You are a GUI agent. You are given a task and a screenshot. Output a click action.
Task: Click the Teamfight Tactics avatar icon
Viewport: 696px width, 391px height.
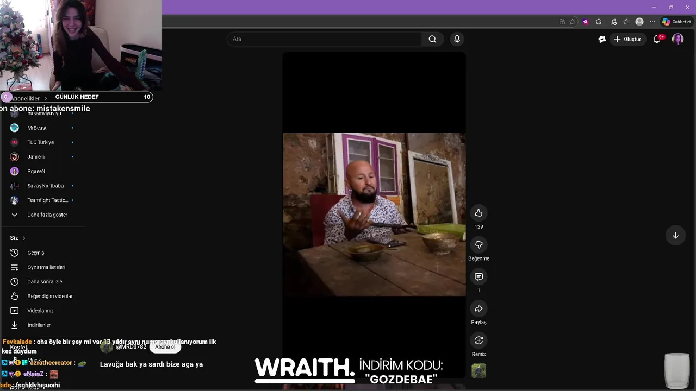point(15,200)
